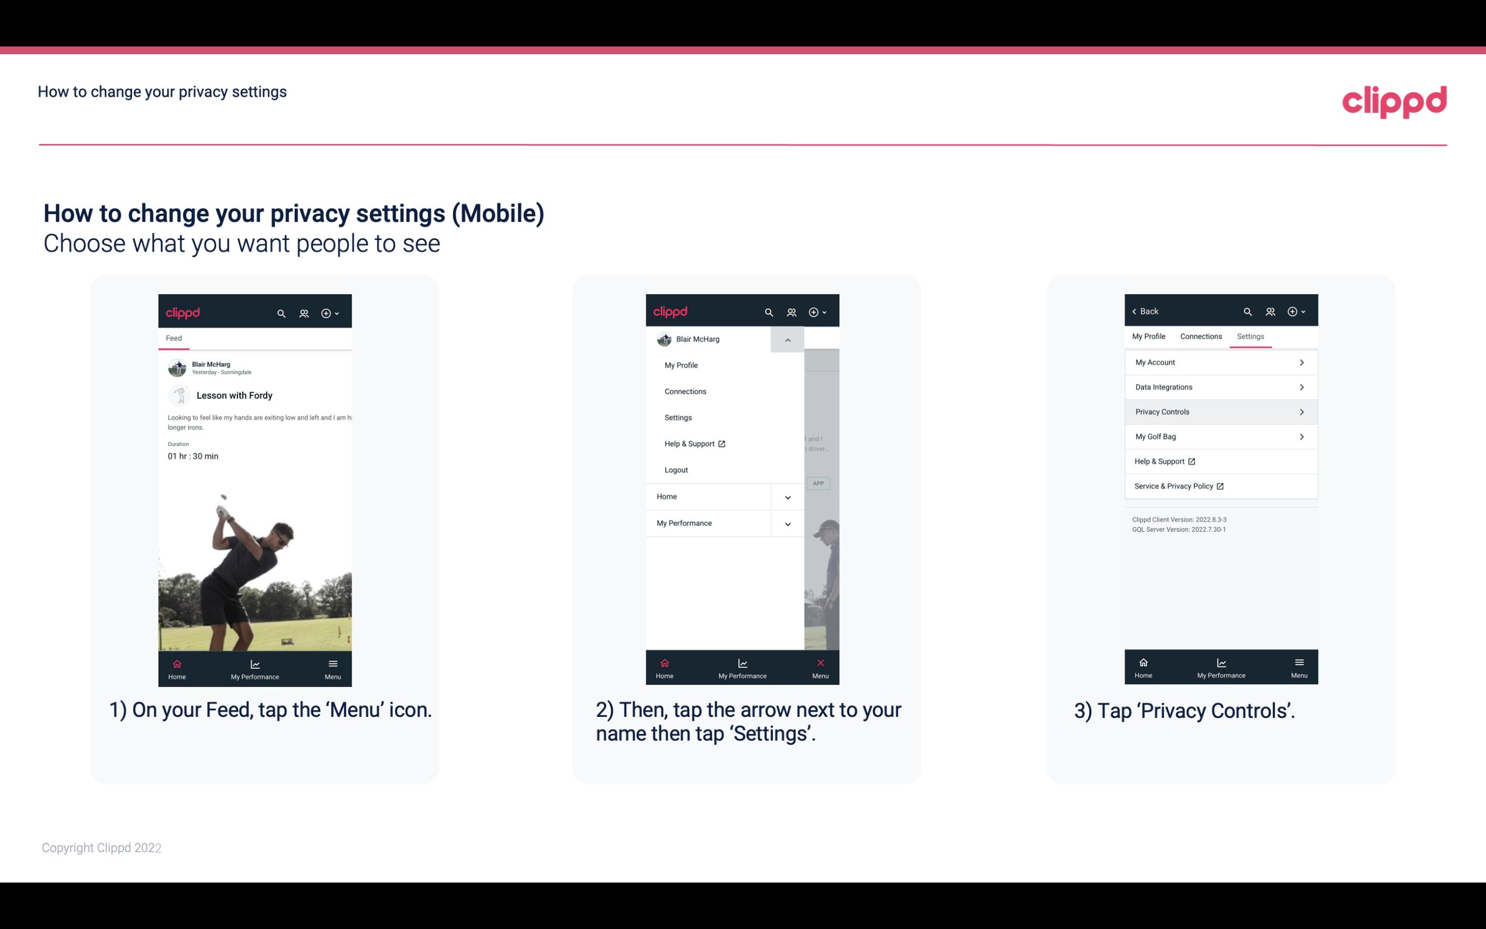Select Connections menu item in settings
This screenshot has width=1486, height=929.
click(1200, 336)
